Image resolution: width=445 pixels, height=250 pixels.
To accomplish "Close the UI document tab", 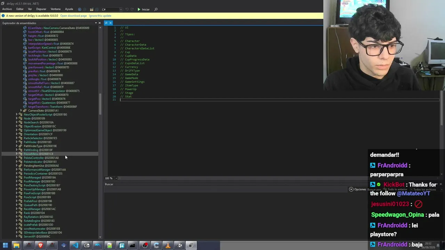I will pyautogui.click(x=111, y=23).
